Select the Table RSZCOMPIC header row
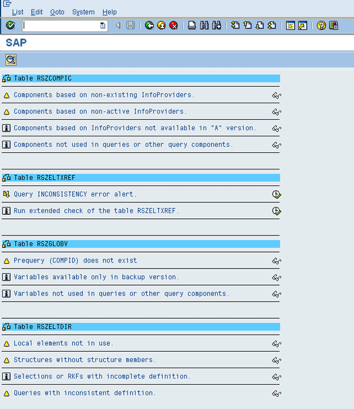 141,78
